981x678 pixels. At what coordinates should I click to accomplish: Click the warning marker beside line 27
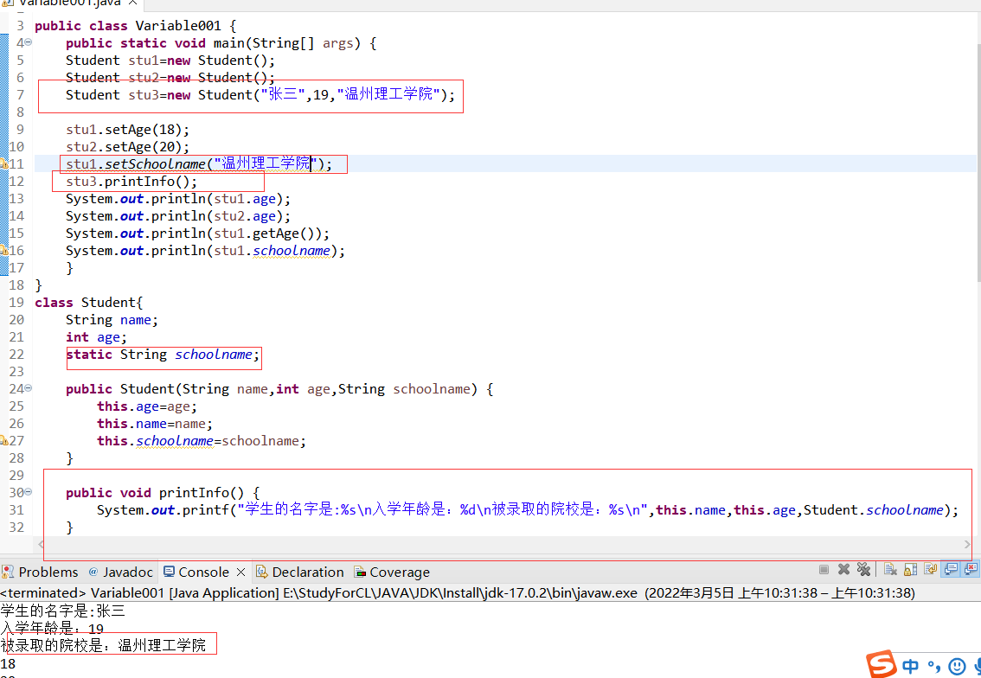[x=5, y=440]
